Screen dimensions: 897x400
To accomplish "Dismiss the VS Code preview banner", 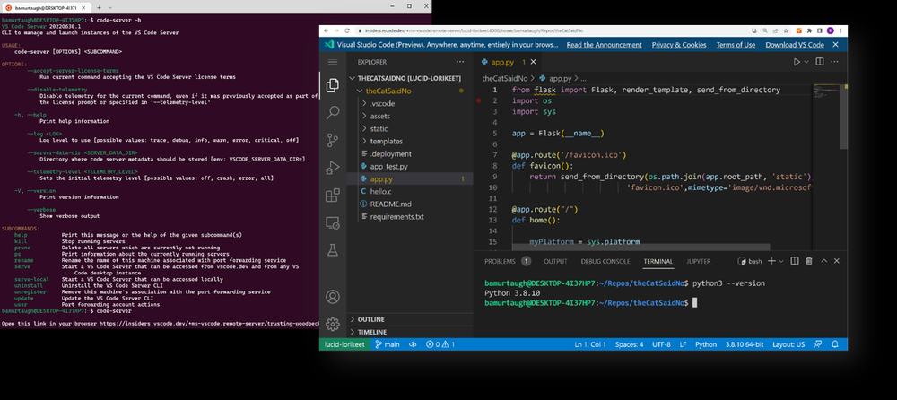I will (x=835, y=45).
